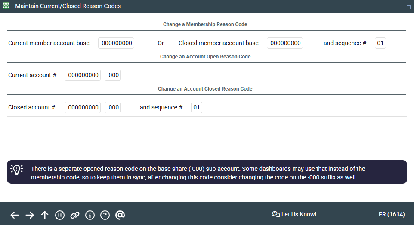This screenshot has height=225, width=414.
Task: Click the Current account # base field
Action: (x=83, y=75)
